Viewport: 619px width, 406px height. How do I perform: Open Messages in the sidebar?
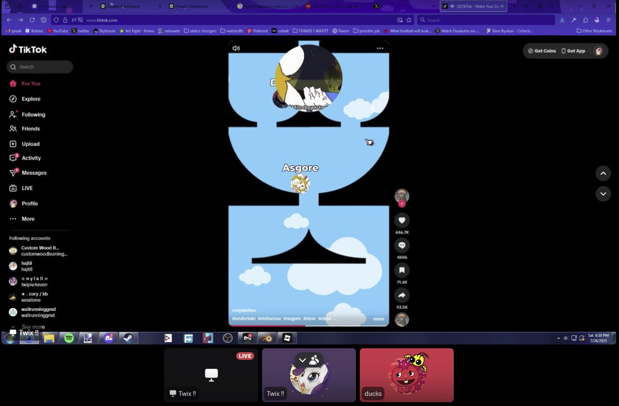click(28, 173)
